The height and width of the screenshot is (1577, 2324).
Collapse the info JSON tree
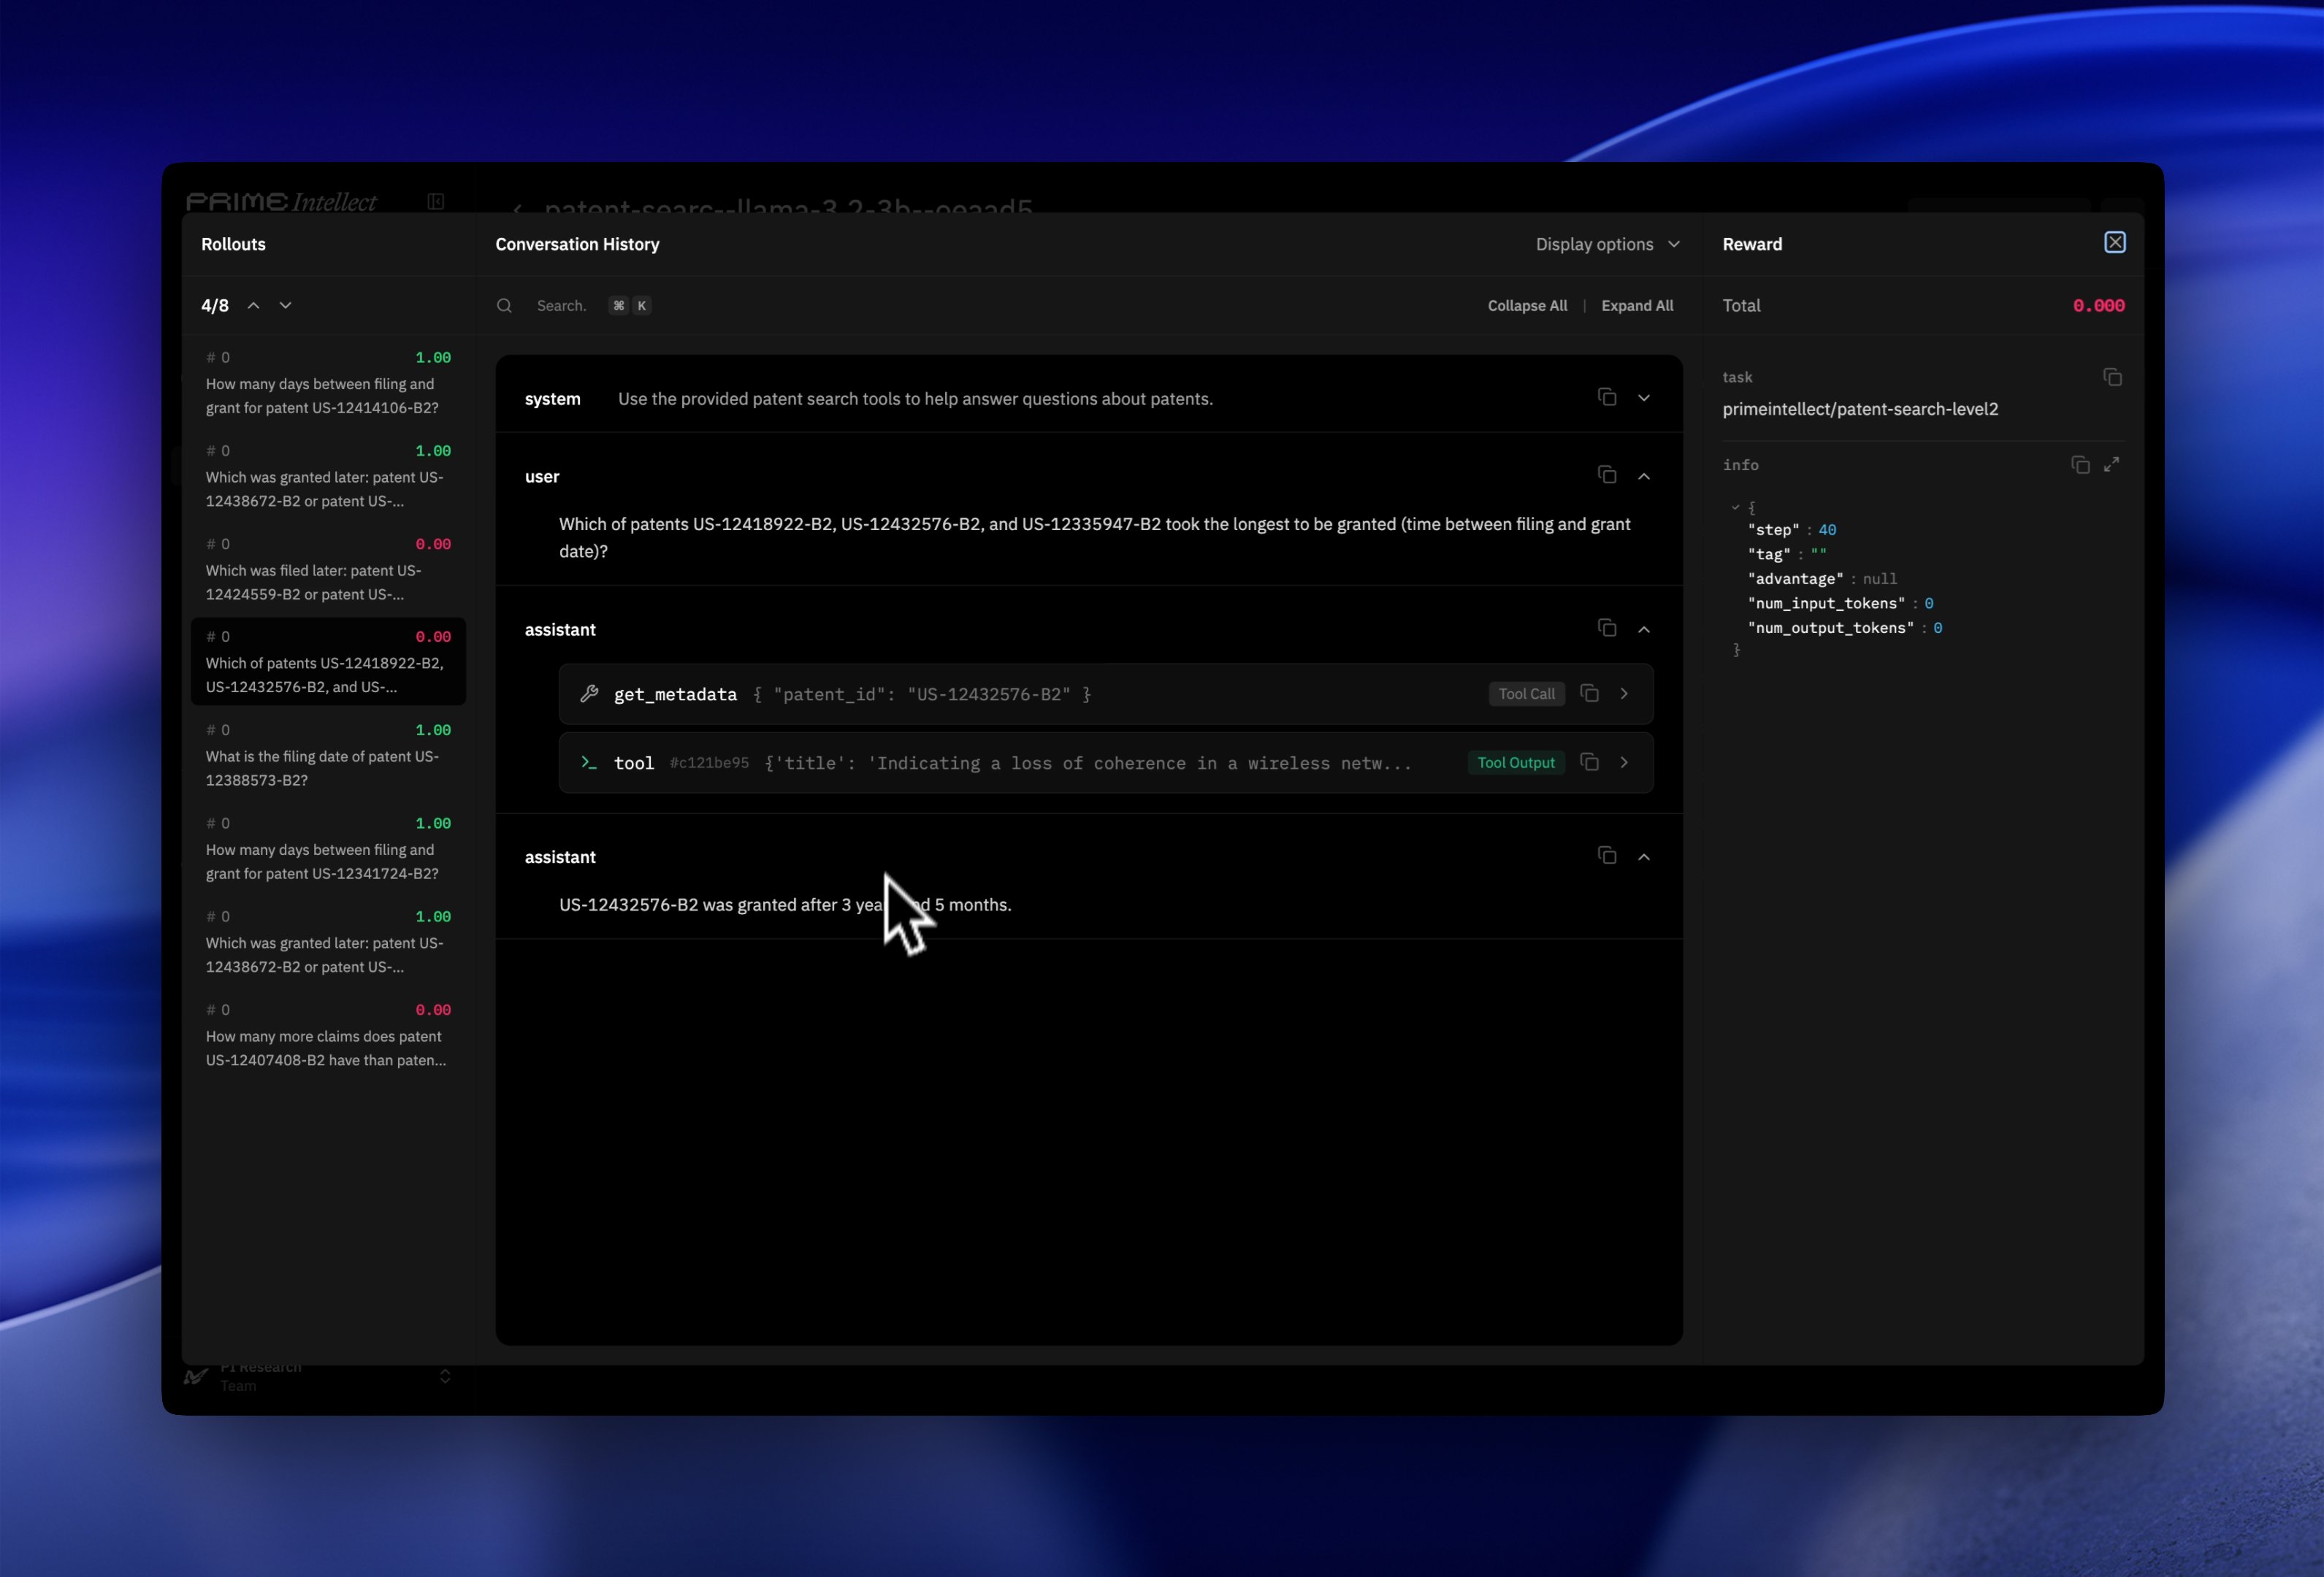point(1735,507)
